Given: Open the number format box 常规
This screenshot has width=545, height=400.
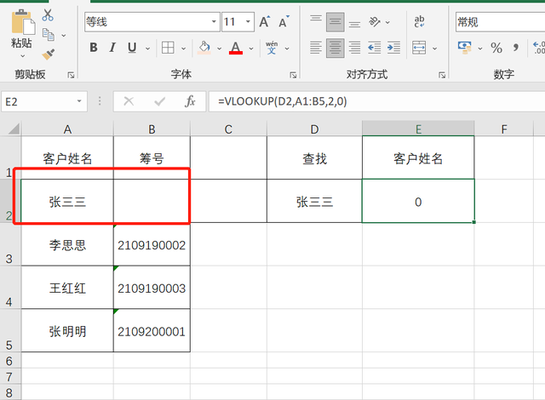Looking at the screenshot, I should [x=501, y=22].
